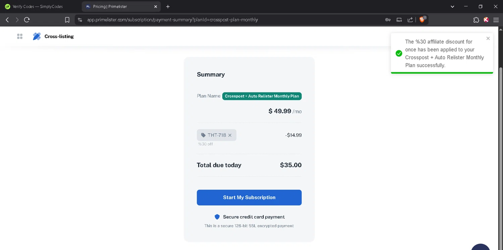Click the Cross-listing logo icon
Image resolution: width=503 pixels, height=250 pixels.
click(x=37, y=36)
